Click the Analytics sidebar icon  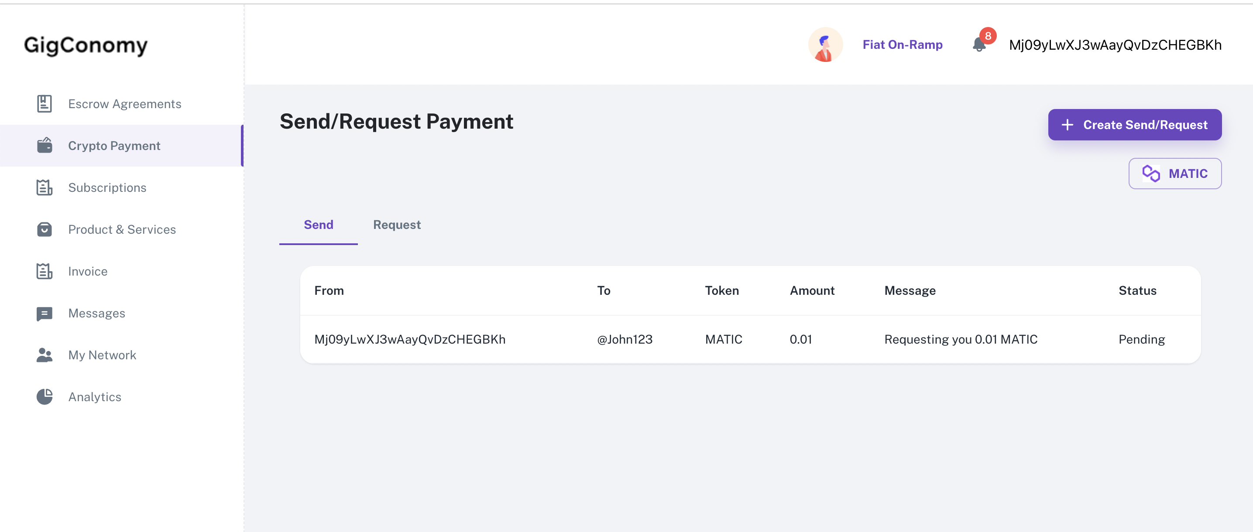pyautogui.click(x=45, y=396)
